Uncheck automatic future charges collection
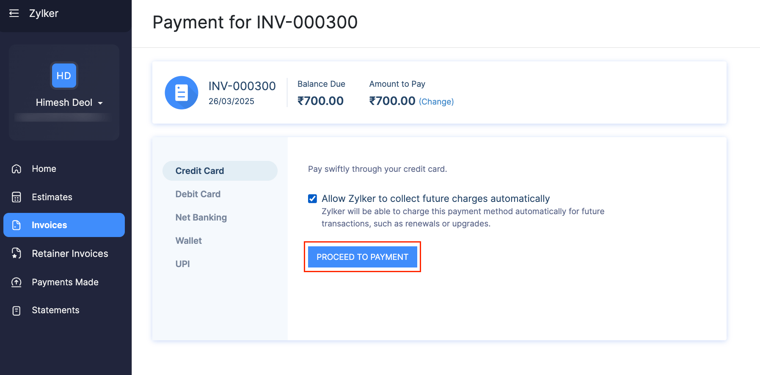 coord(312,198)
